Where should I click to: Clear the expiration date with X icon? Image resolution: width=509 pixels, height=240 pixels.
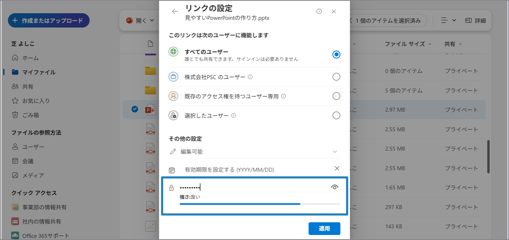pos(337,169)
